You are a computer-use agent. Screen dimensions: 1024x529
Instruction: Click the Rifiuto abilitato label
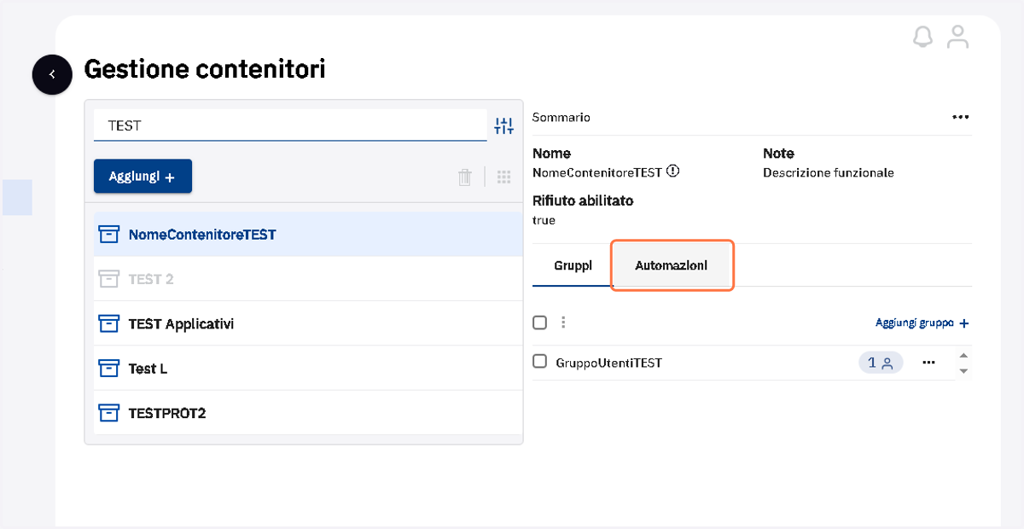pos(583,201)
